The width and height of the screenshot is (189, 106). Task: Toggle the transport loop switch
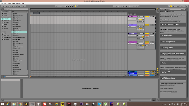click(x=126, y=6)
